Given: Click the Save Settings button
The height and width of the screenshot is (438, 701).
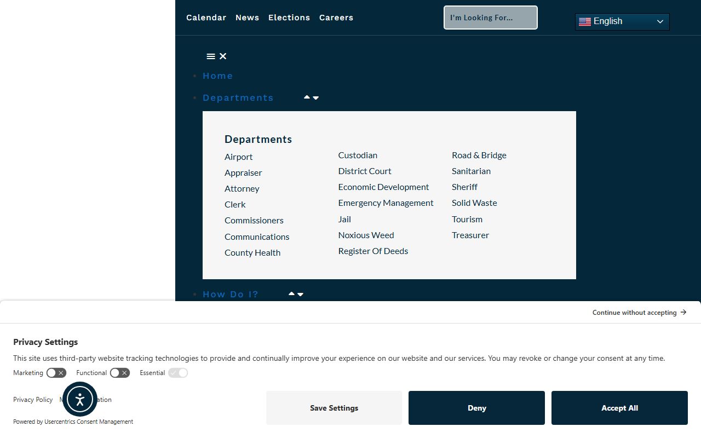Looking at the screenshot, I should point(334,408).
